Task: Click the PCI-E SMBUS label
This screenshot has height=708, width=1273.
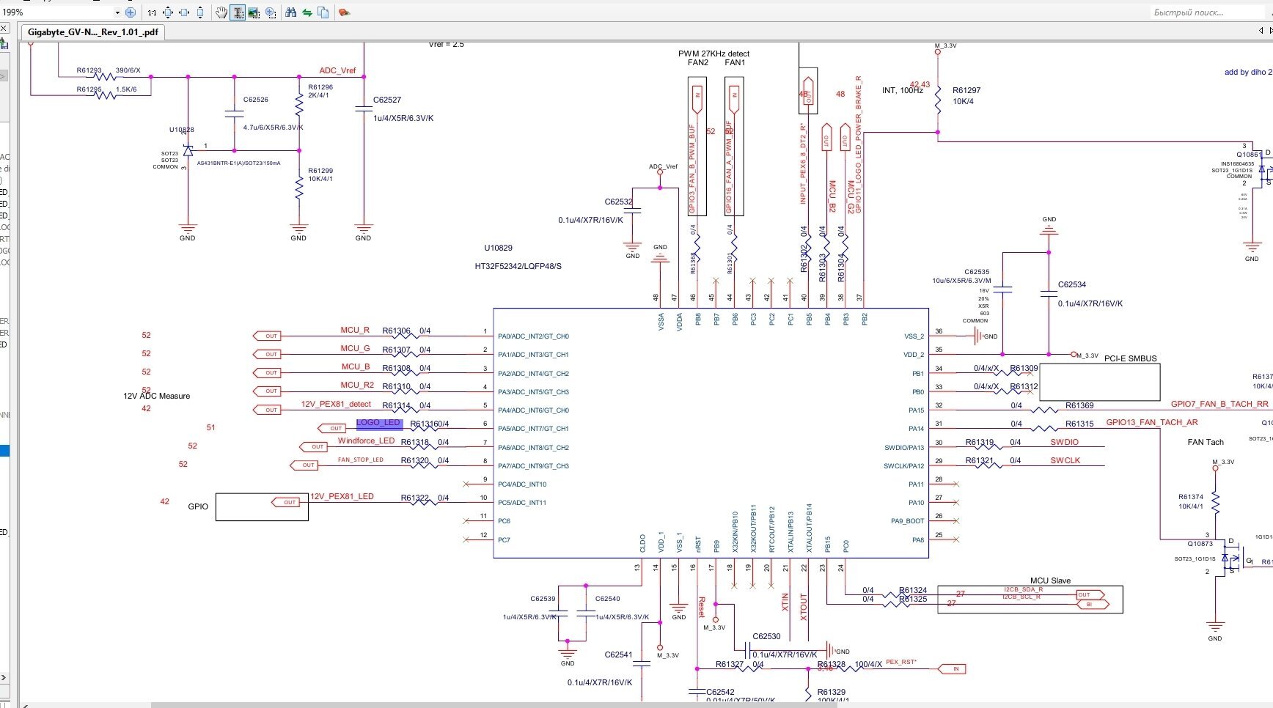Action: tap(1130, 359)
